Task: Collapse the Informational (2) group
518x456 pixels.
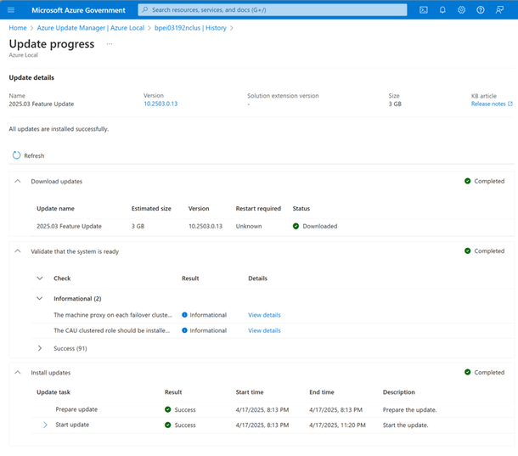Action: (x=40, y=298)
